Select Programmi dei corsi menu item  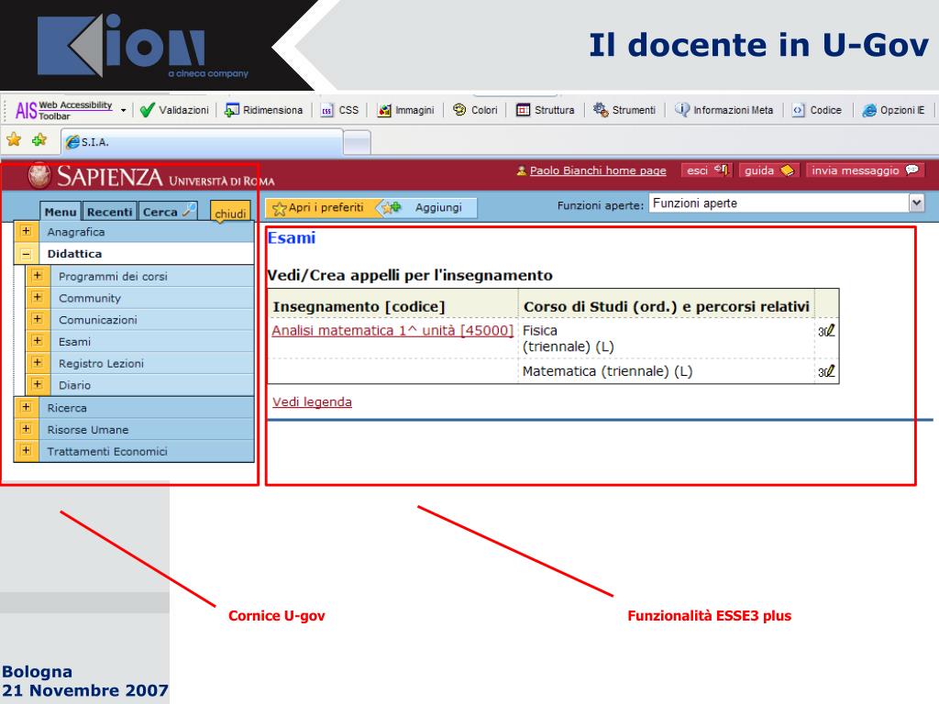(x=113, y=277)
